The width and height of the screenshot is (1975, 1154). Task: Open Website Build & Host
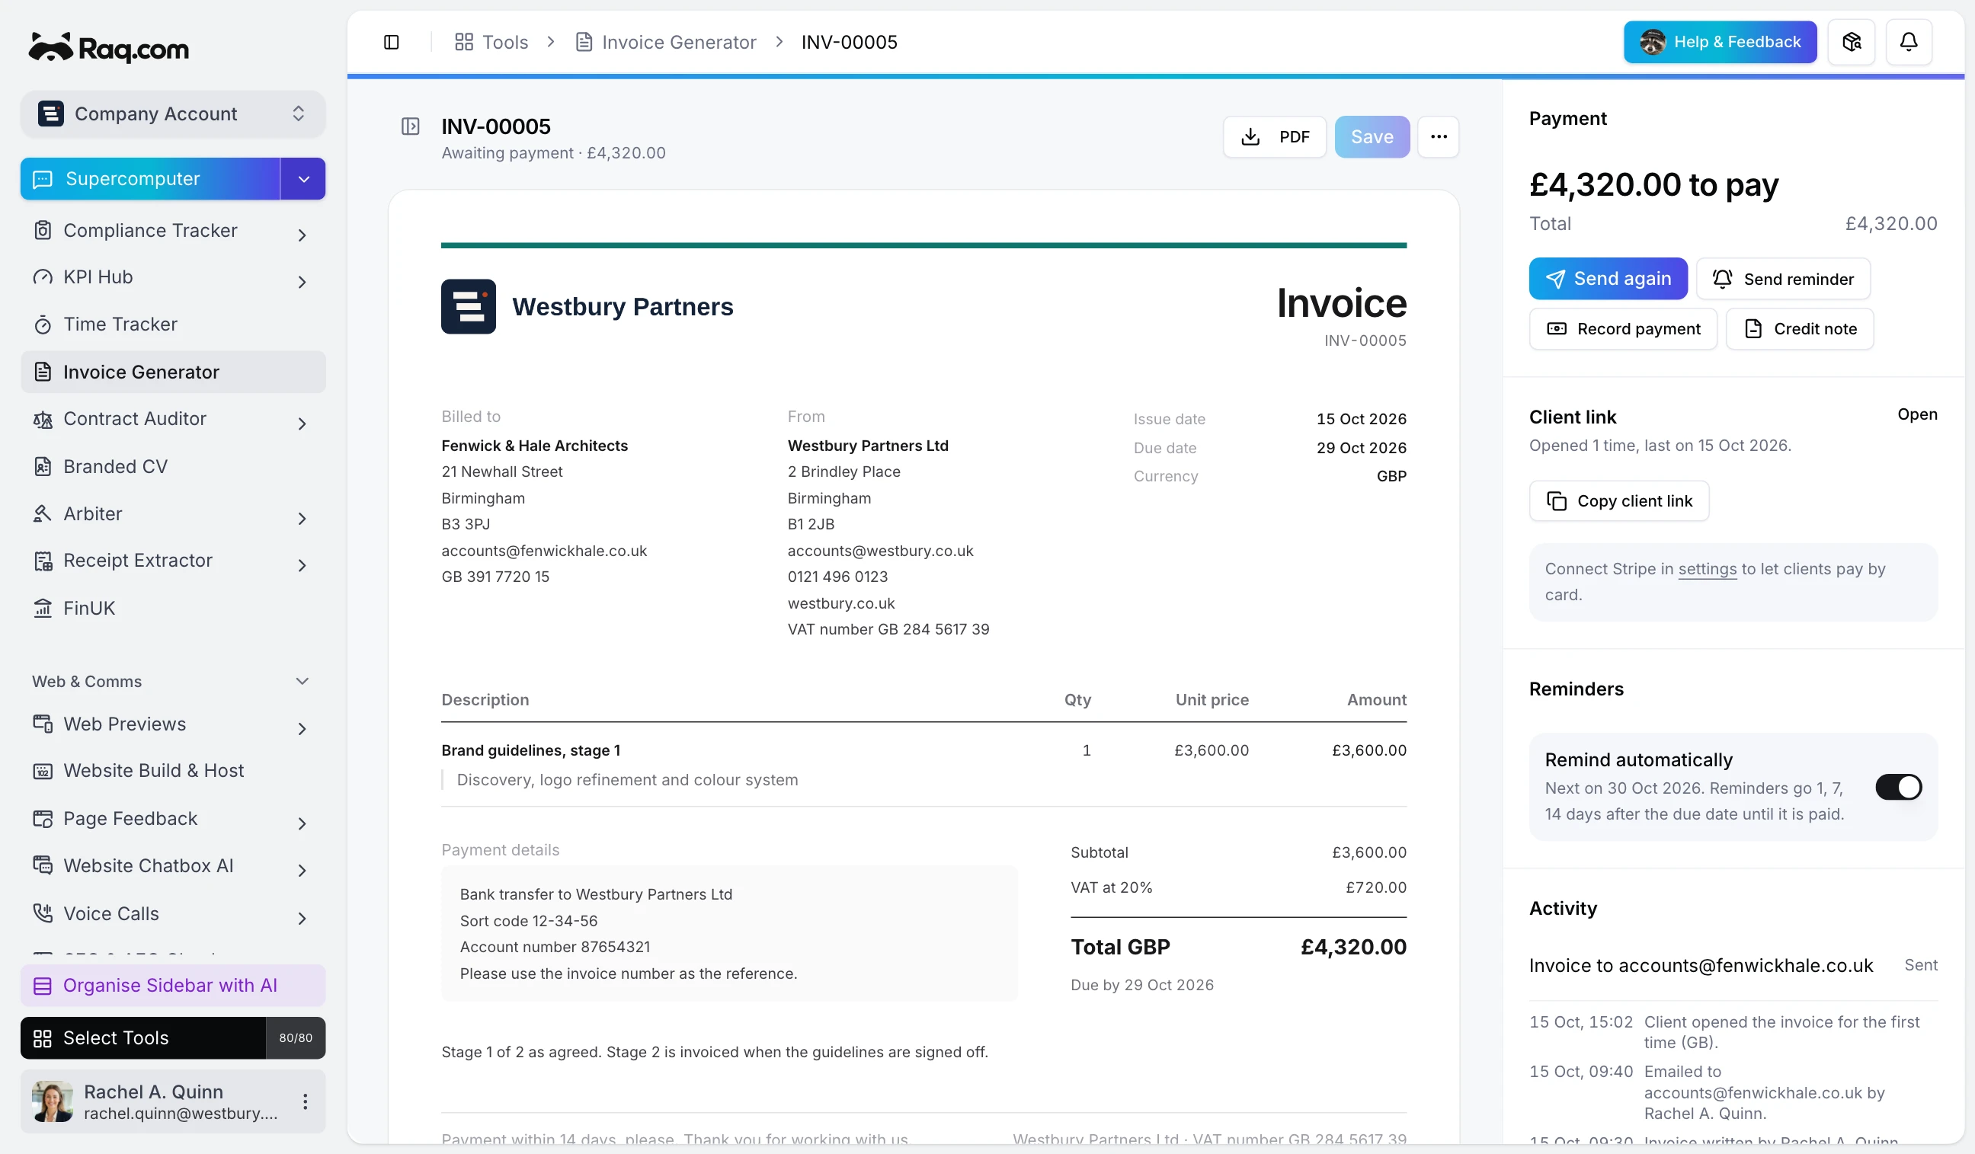click(x=172, y=770)
